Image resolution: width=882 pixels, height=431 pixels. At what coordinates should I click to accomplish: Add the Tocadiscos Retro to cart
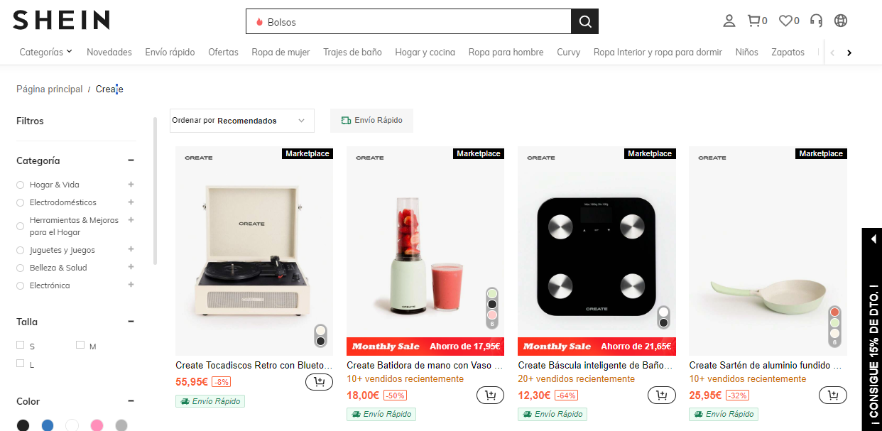(319, 382)
